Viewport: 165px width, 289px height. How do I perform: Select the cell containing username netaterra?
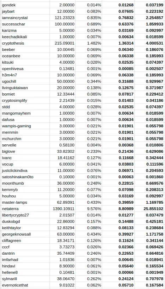[25, 209]
